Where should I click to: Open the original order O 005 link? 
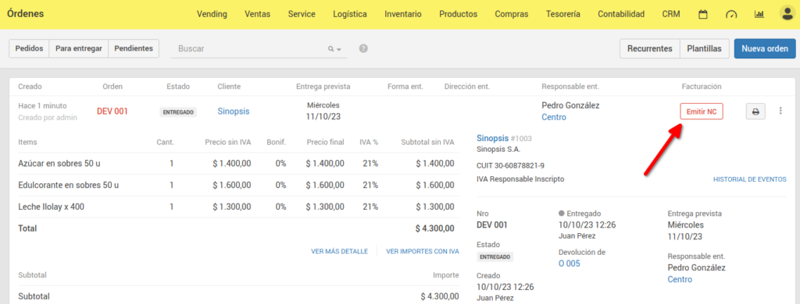(570, 263)
